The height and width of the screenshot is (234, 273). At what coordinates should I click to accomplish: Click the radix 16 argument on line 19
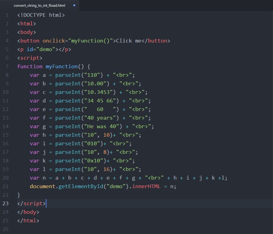pos(107,169)
